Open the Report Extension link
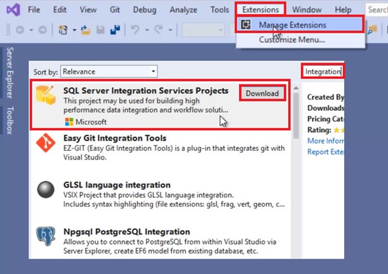 [x=325, y=152]
